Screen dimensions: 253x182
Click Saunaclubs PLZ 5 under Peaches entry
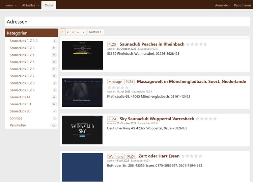[148, 49]
